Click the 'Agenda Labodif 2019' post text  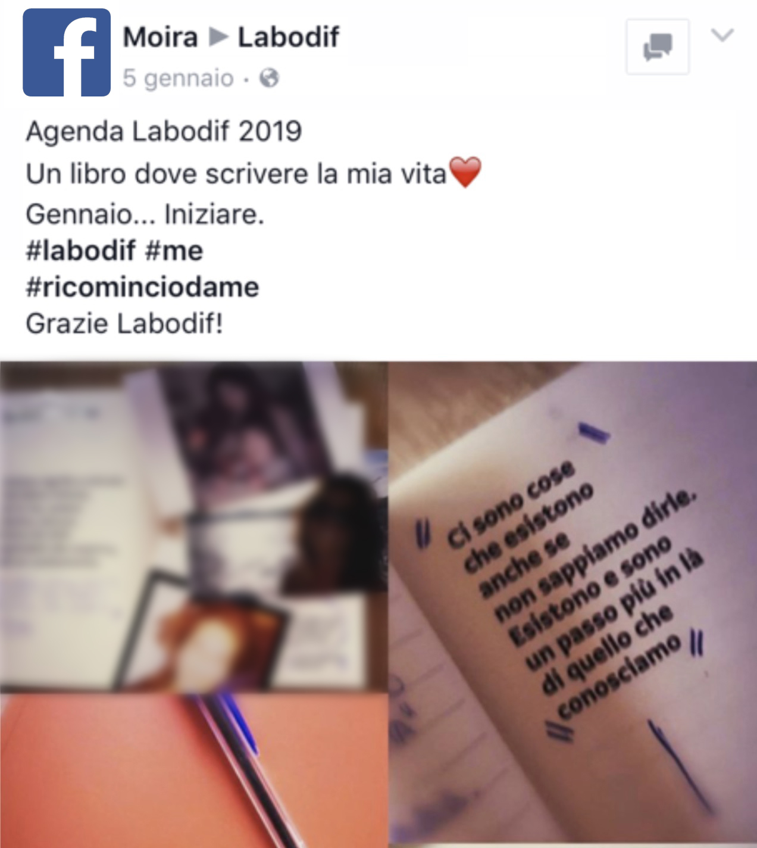pyautogui.click(x=164, y=131)
